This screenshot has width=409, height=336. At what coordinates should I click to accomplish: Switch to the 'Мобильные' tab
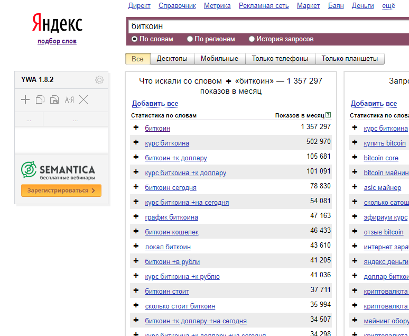coord(219,59)
